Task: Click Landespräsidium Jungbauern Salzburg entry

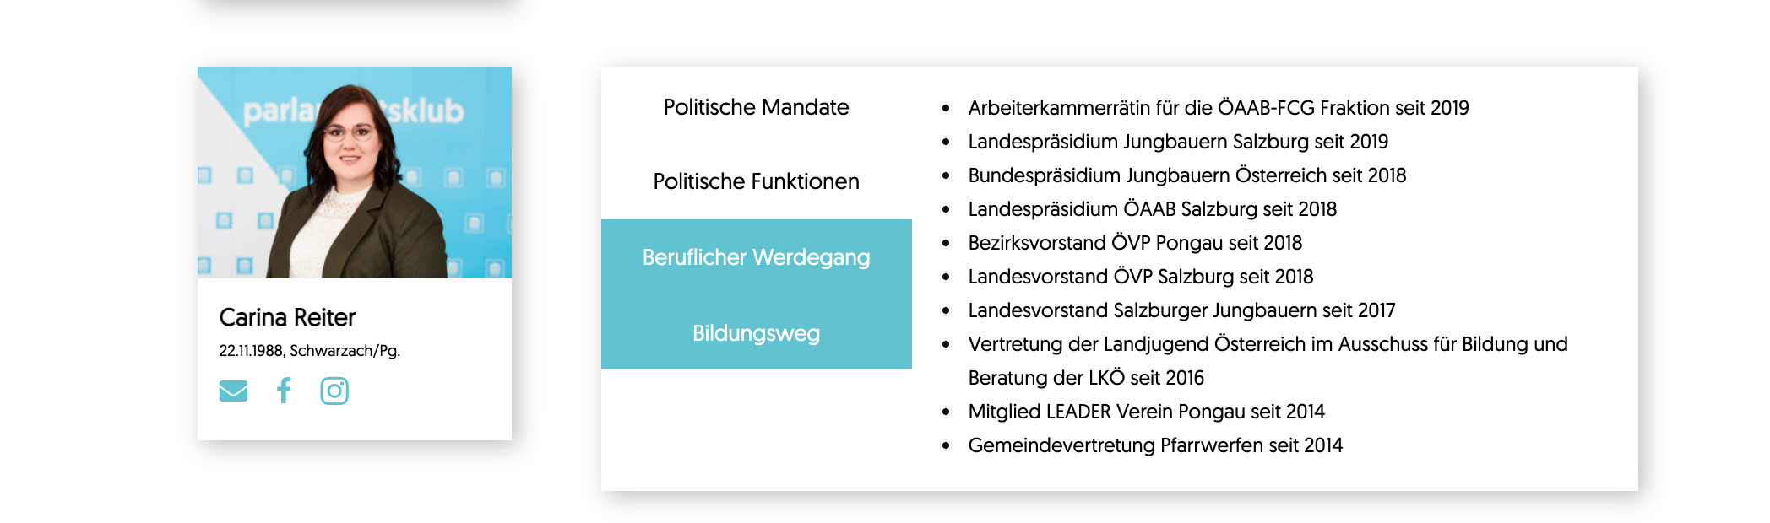Action: [1178, 142]
